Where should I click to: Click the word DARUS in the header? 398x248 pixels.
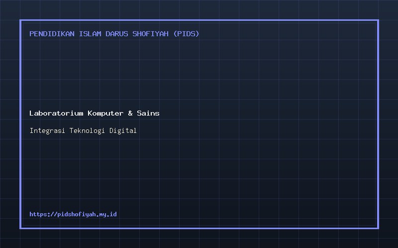coord(117,34)
